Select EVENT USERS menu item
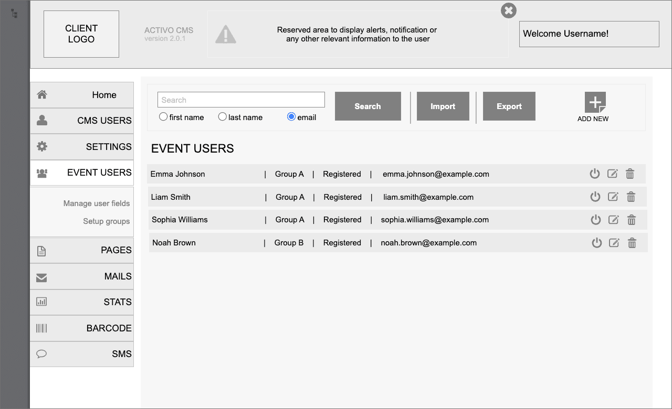This screenshot has height=409, width=672. (x=82, y=173)
